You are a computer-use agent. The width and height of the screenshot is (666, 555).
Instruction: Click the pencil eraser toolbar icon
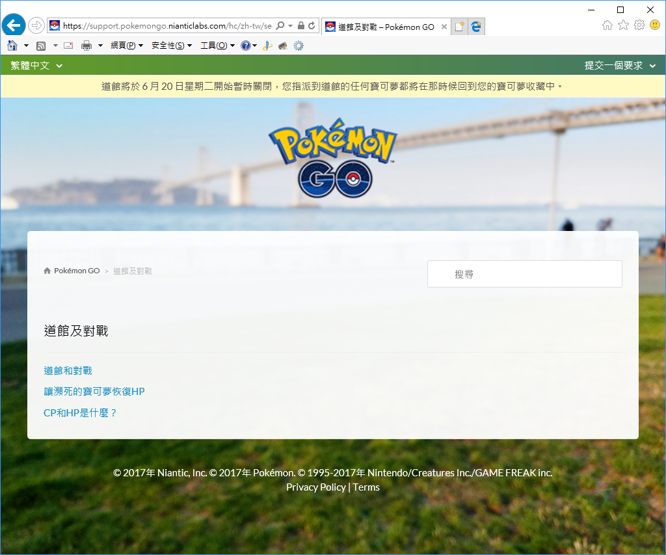[x=283, y=46]
